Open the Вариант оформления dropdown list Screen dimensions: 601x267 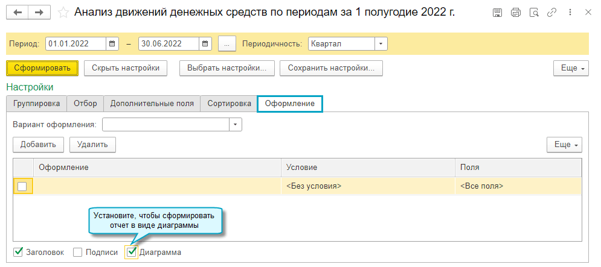(x=235, y=124)
